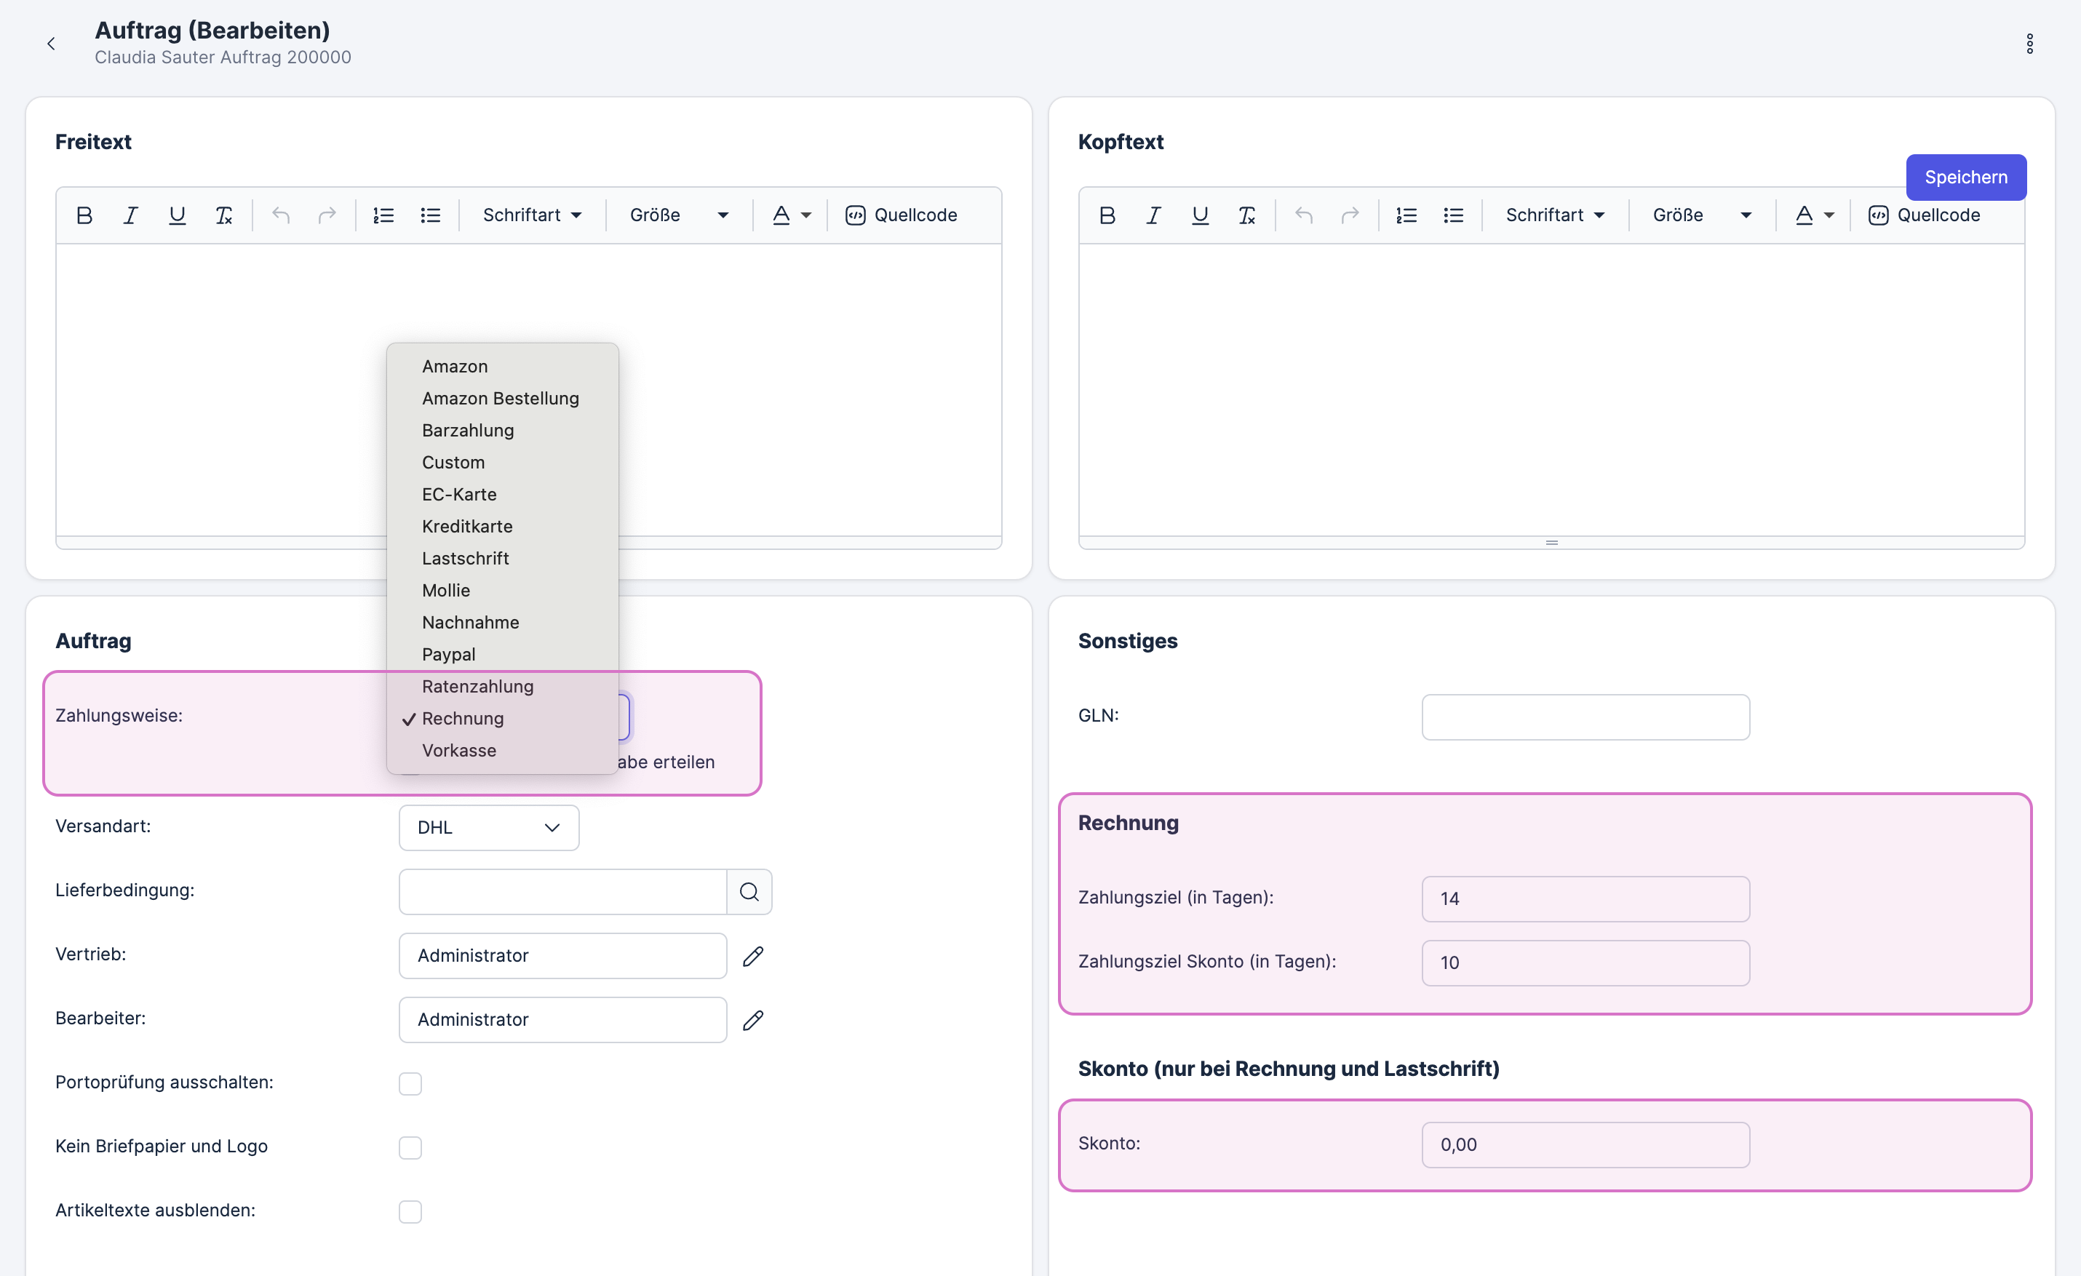This screenshot has width=2081, height=1276.
Task: Insert numbered list in Freitext editor
Action: click(x=383, y=215)
